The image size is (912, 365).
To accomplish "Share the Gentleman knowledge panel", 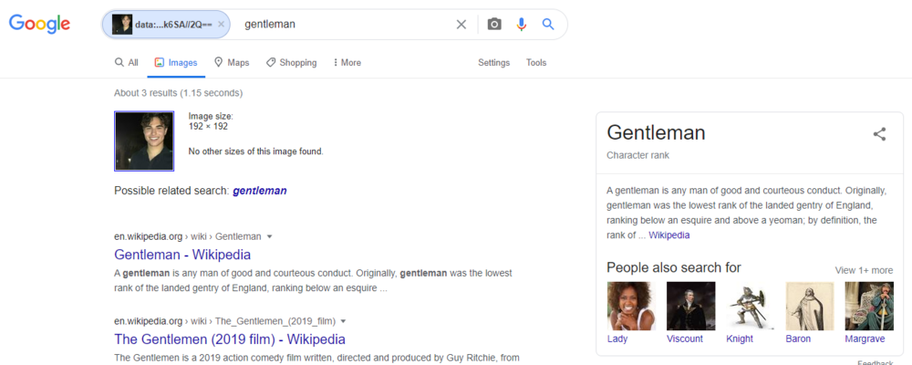I will (879, 134).
